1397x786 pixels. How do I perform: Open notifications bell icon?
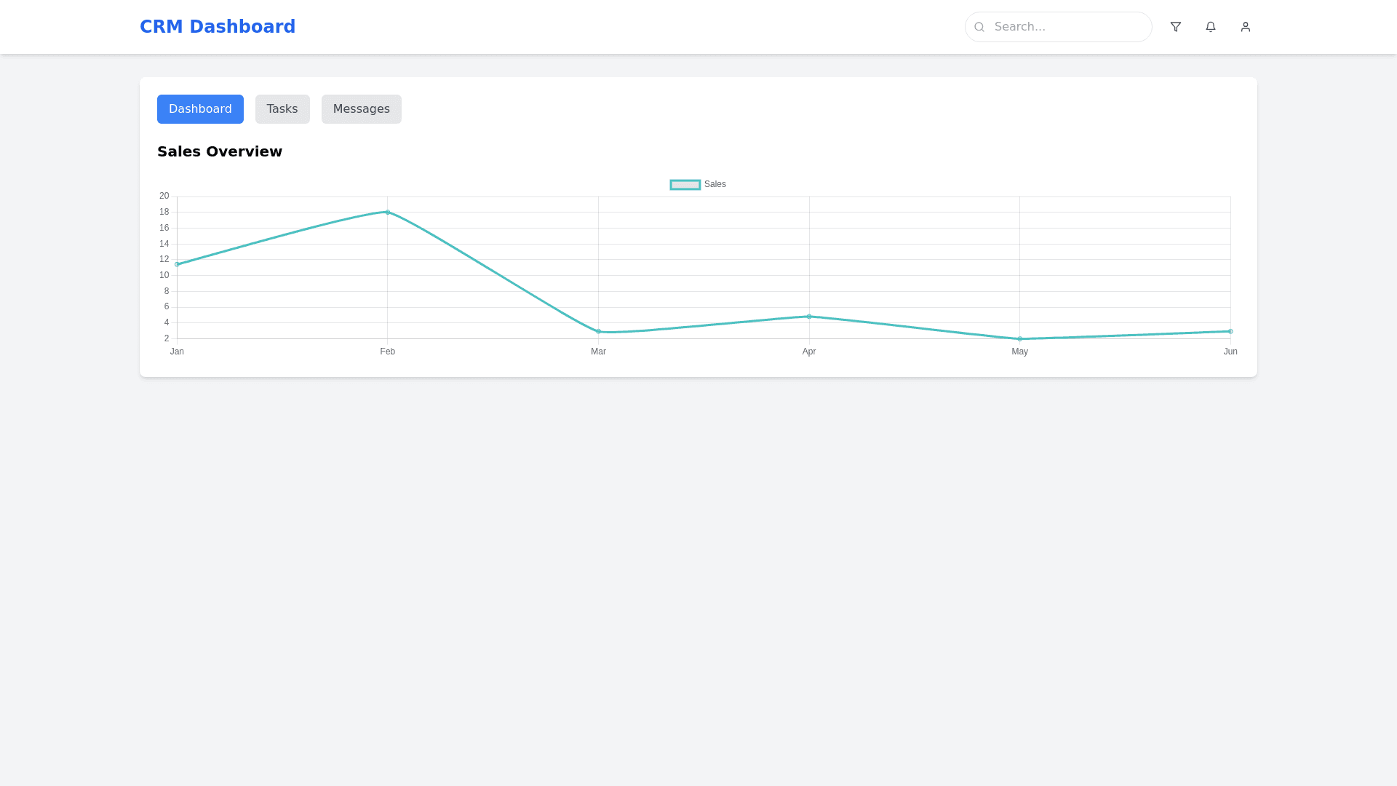(1211, 27)
